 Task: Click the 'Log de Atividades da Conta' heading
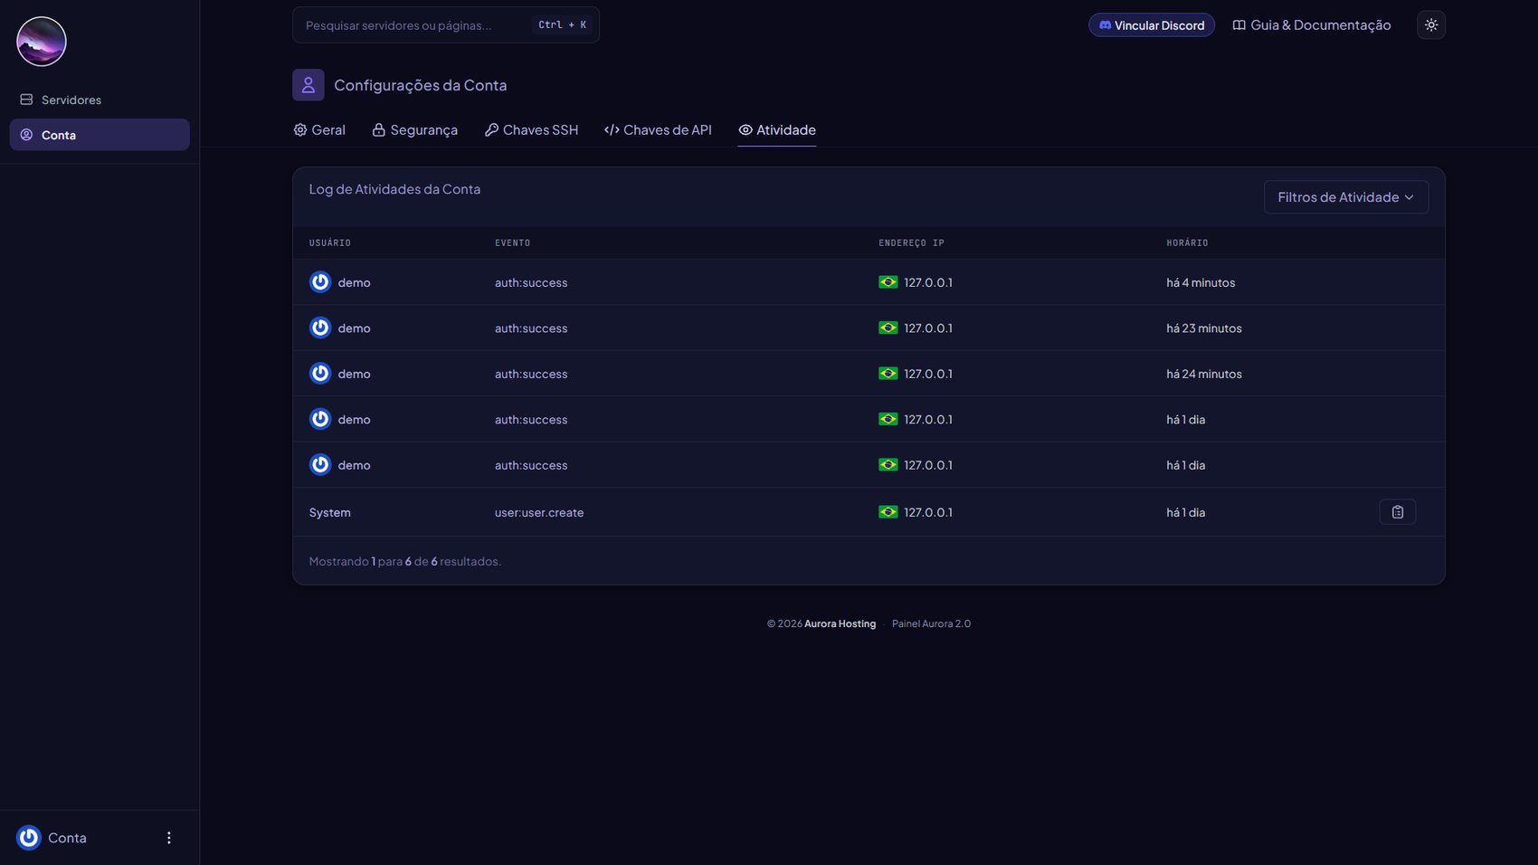(394, 189)
